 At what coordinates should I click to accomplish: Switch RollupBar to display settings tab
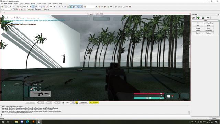click(203, 18)
